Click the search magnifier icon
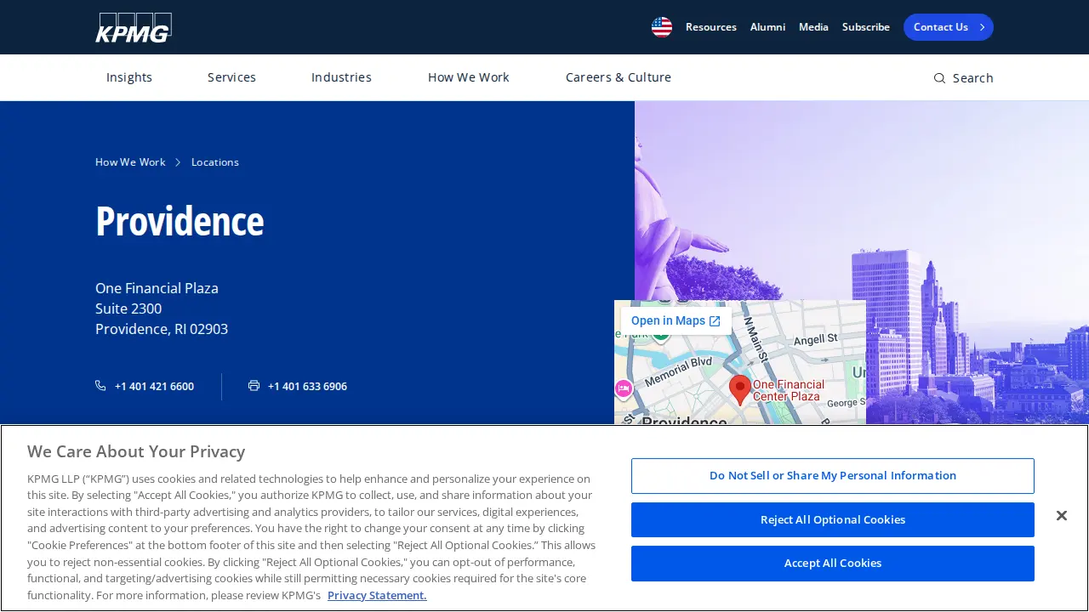The image size is (1089, 612). pos(939,78)
